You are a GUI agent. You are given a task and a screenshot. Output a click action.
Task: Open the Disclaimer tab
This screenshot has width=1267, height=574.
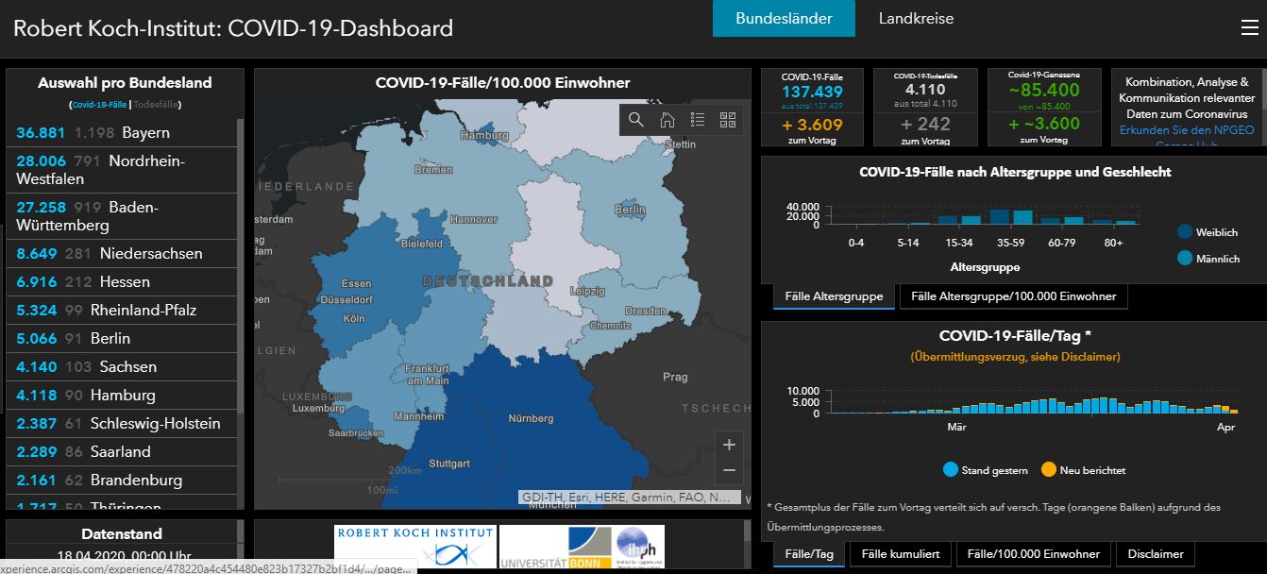[x=1155, y=554]
